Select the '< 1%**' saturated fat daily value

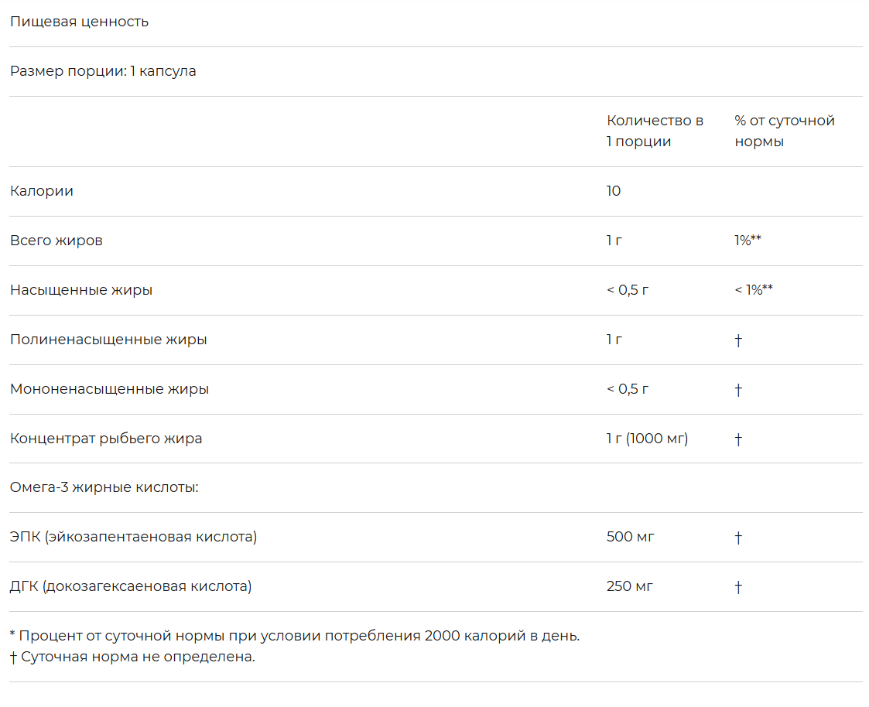pos(754,290)
